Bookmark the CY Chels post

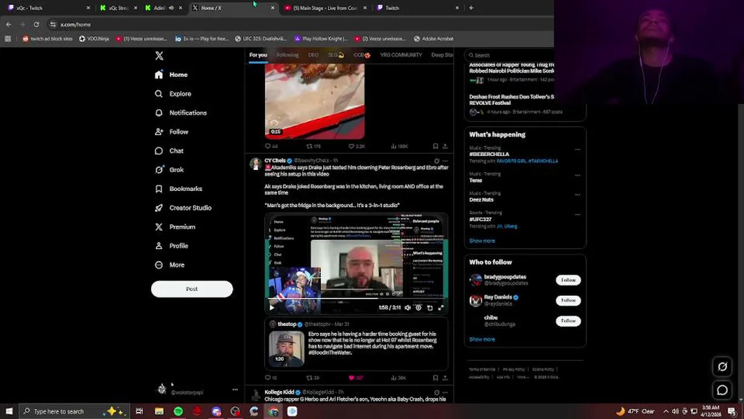click(x=435, y=378)
